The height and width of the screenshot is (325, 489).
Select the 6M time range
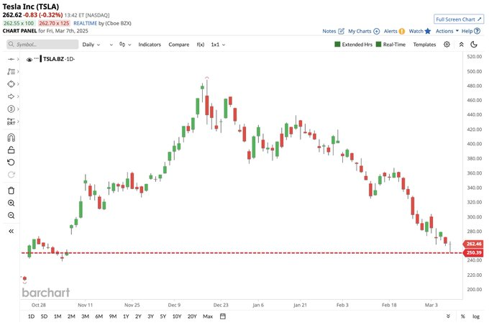99,316
